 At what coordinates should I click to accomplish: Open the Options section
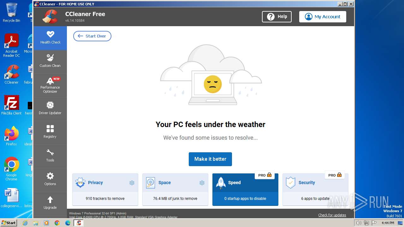click(50, 180)
